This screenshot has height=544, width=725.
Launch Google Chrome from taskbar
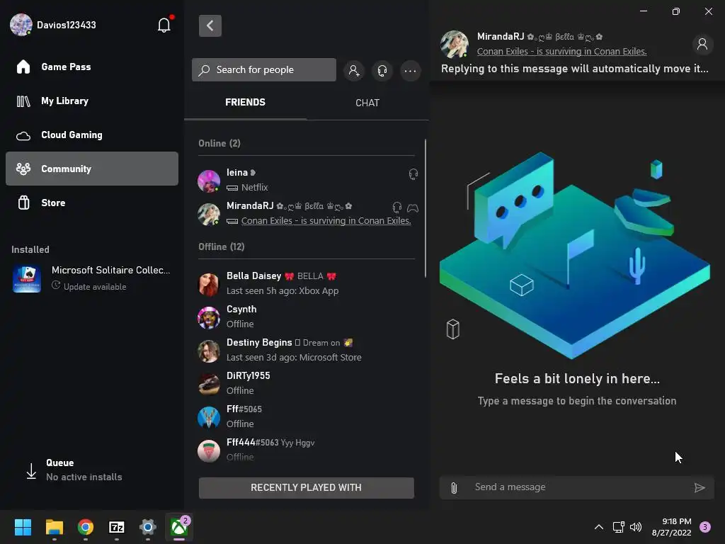point(86,527)
